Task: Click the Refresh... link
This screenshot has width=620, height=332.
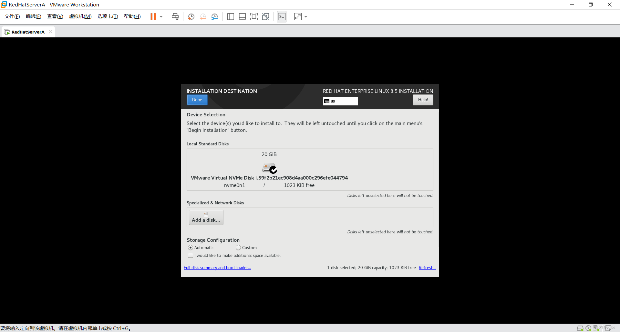Action: pos(428,268)
